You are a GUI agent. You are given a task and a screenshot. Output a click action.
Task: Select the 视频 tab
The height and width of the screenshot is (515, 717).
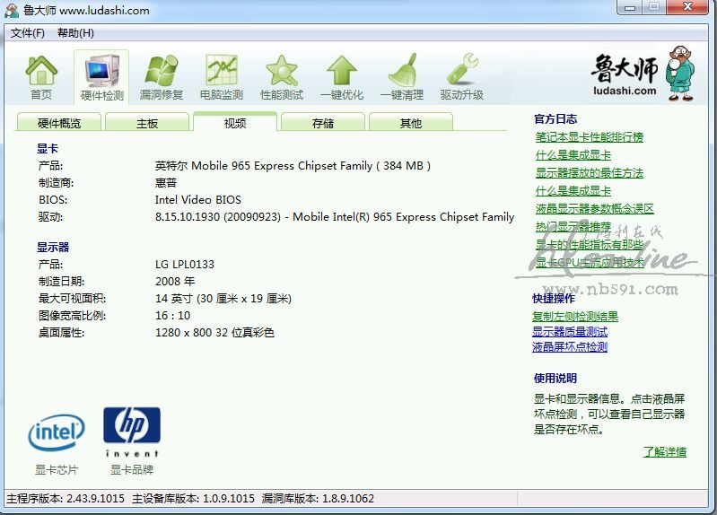[235, 122]
